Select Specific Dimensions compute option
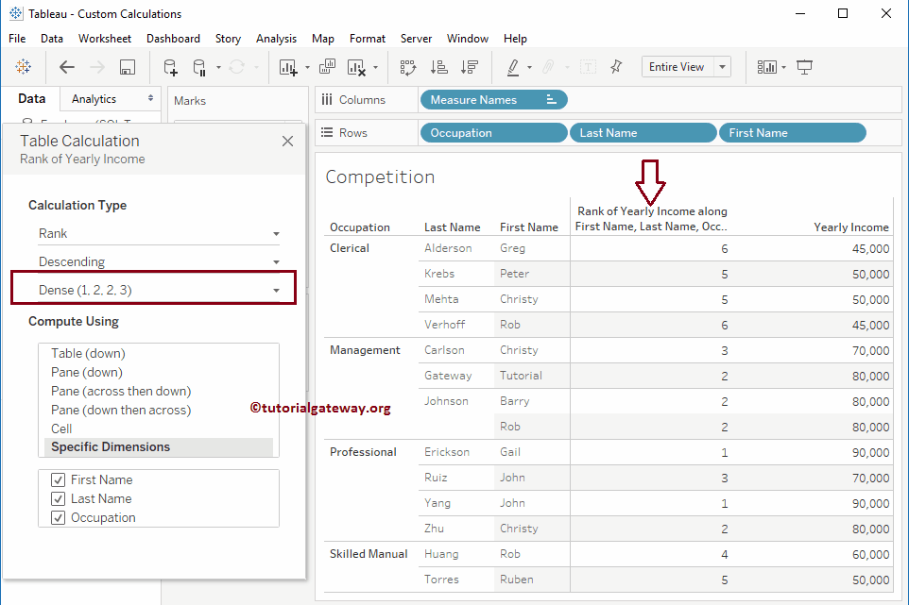The image size is (909, 605). coord(158,447)
